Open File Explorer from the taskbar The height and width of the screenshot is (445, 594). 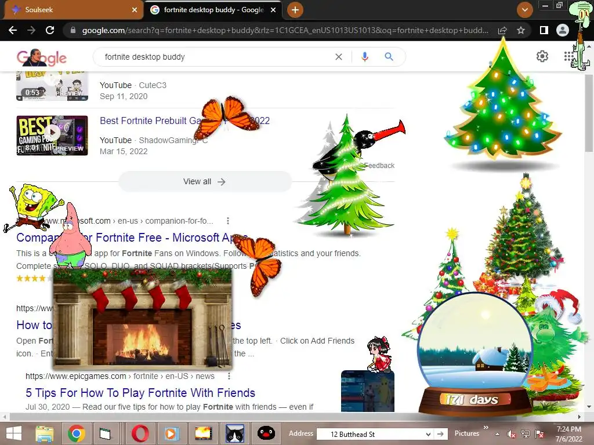[44, 433]
